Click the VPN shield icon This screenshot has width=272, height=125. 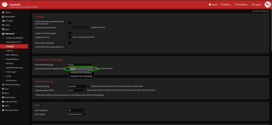pyautogui.click(x=3, y=106)
